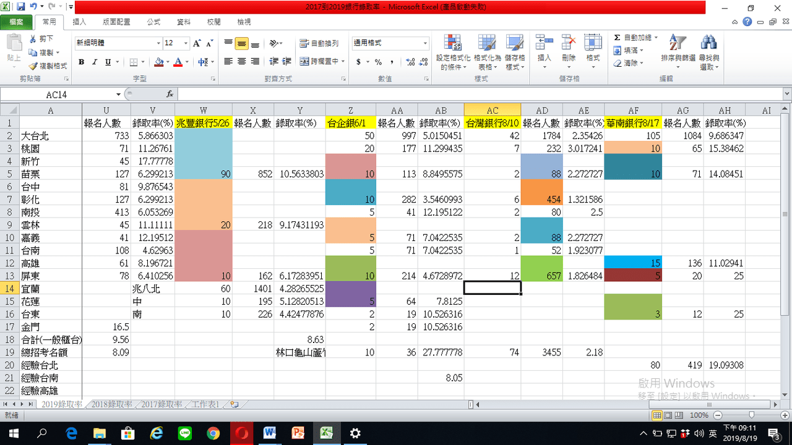
Task: Switch to Normal view in the status bar
Action: pyautogui.click(x=658, y=415)
